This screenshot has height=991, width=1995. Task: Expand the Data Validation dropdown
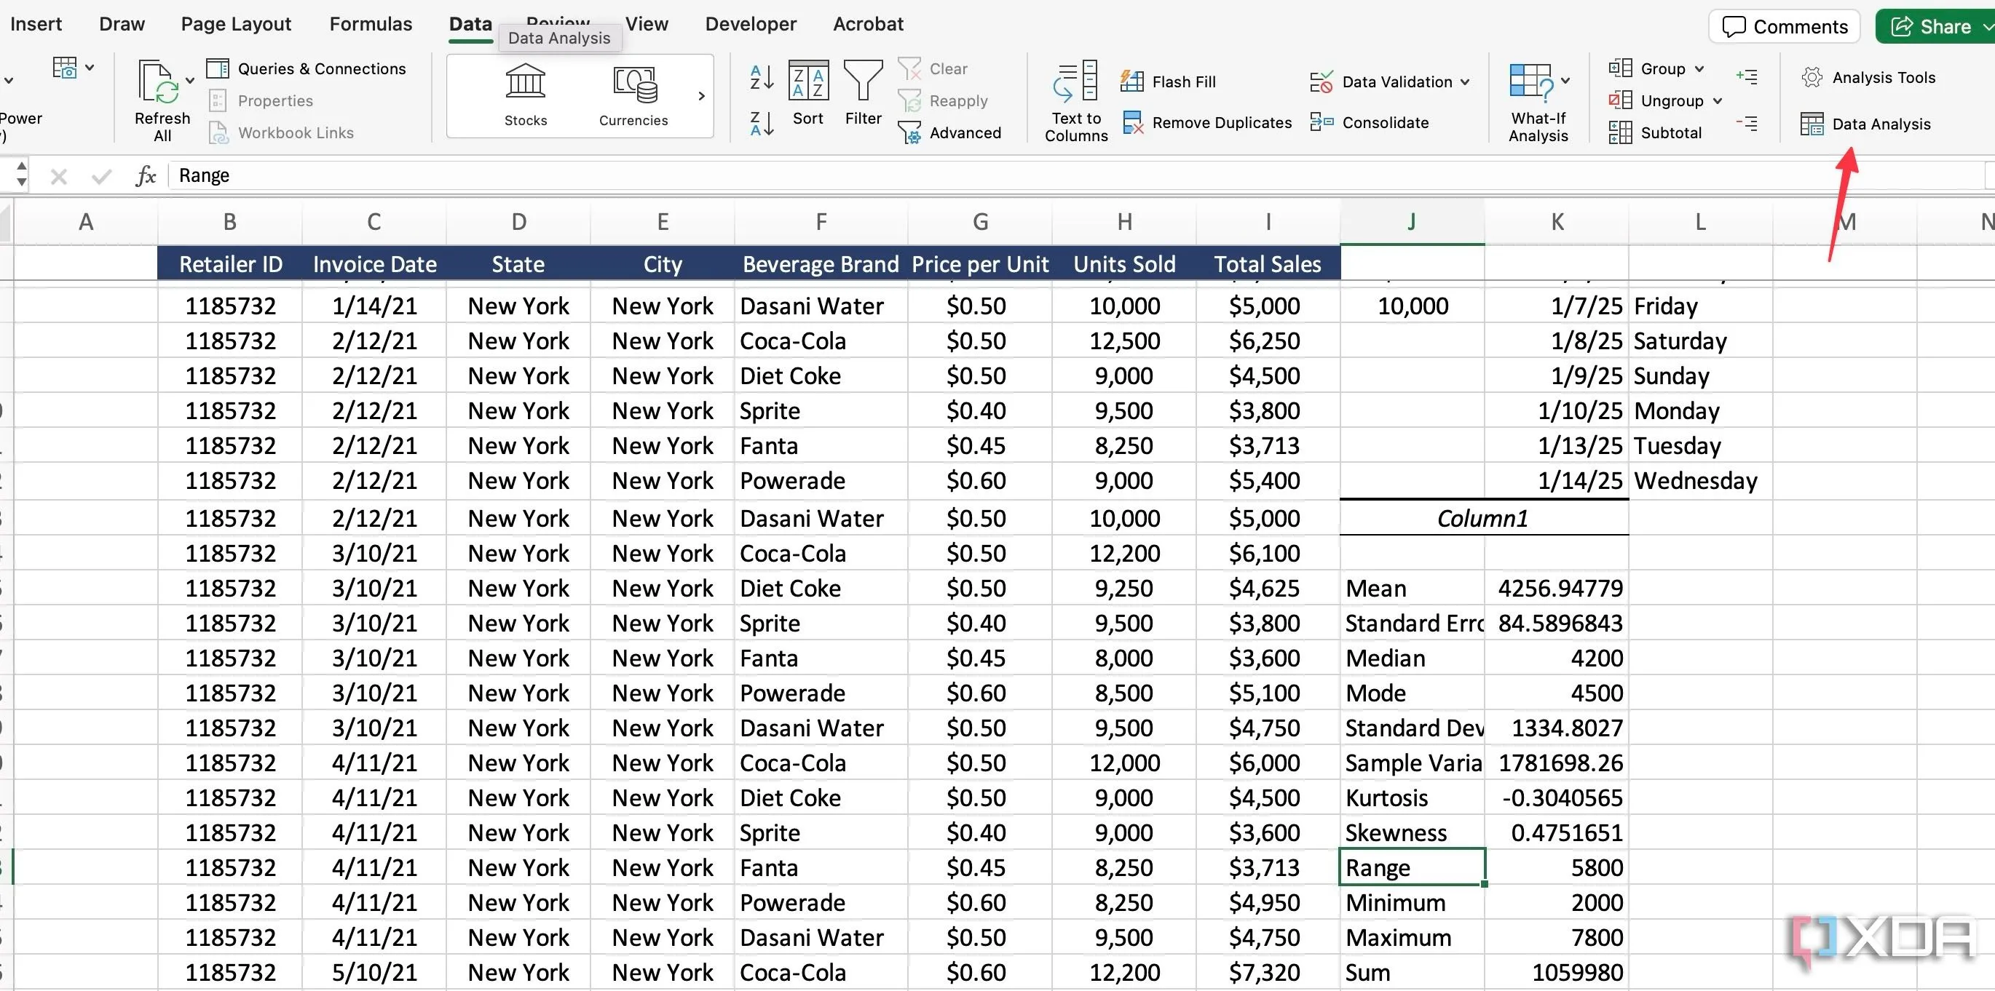coord(1464,82)
